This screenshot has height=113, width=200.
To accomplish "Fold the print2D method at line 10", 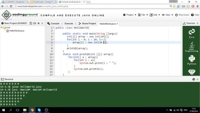I will pos(54,54).
